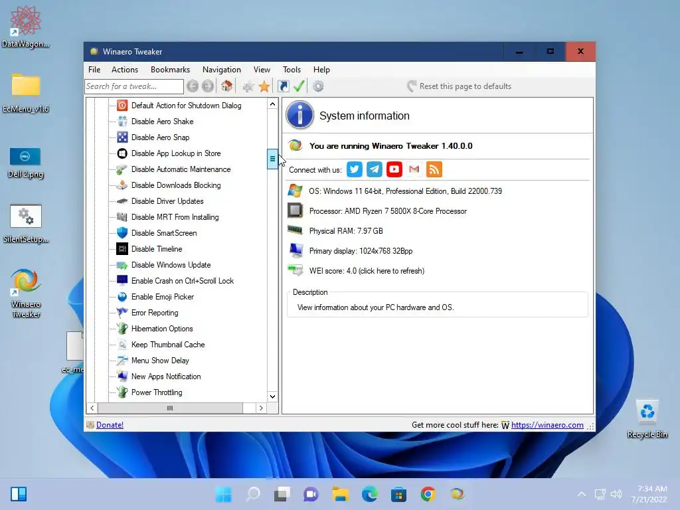Select Disable Driver Updates tweak
The height and width of the screenshot is (510, 680).
(x=167, y=201)
